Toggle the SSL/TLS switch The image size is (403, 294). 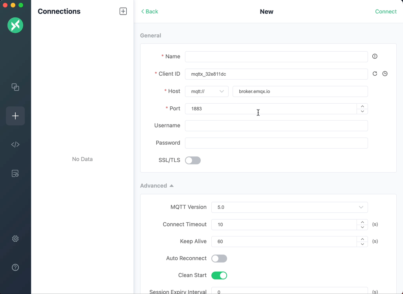pyautogui.click(x=193, y=160)
